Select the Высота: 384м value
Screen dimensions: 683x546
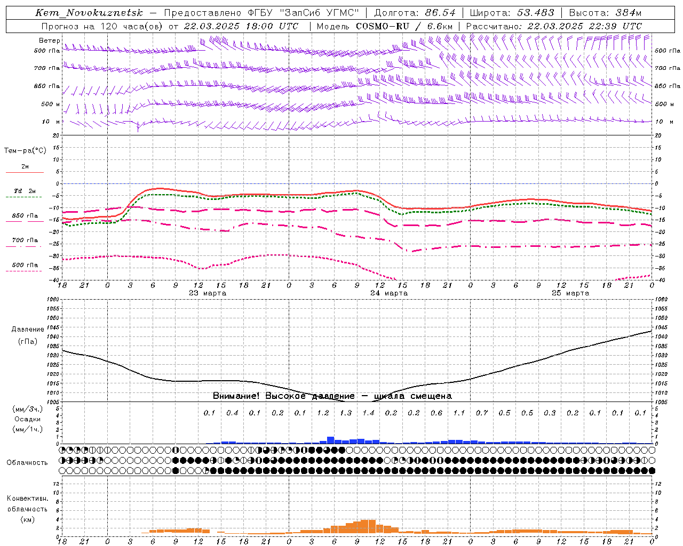point(605,13)
